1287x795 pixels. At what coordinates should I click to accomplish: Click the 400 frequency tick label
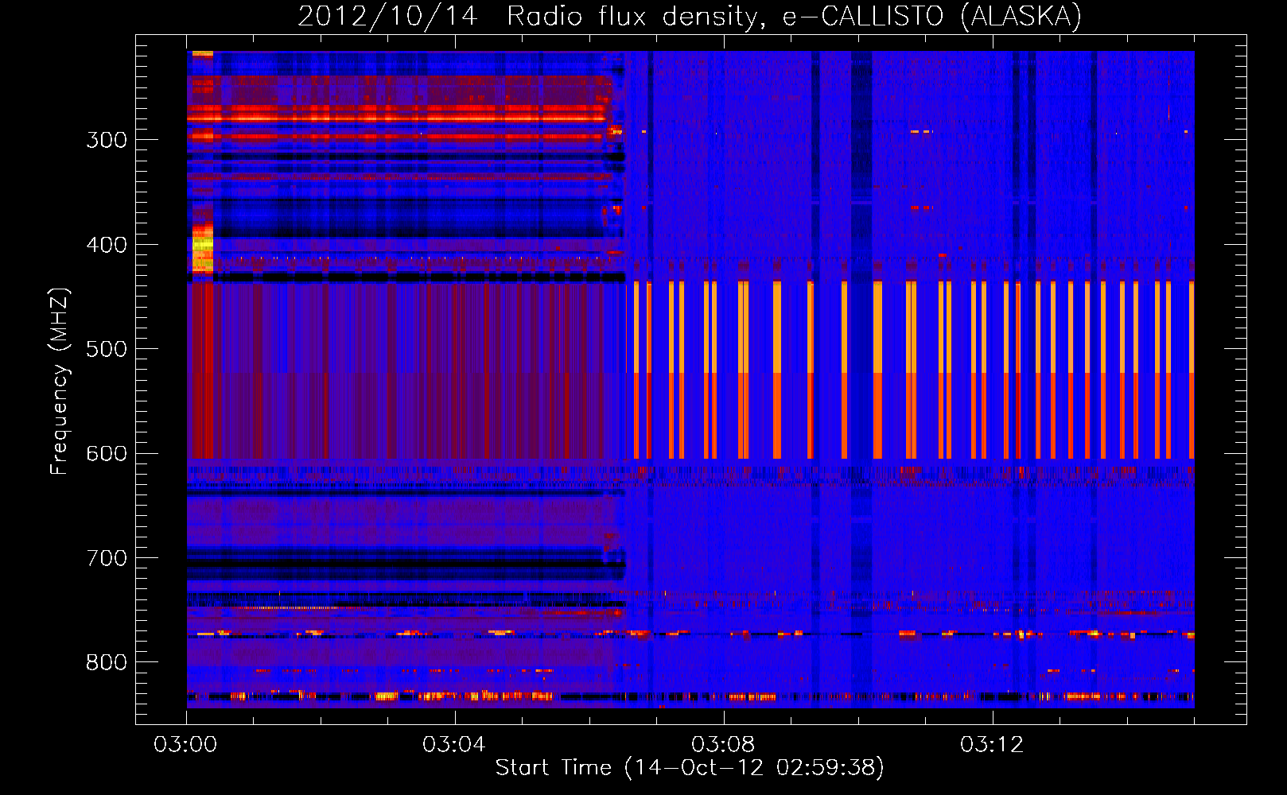107,245
